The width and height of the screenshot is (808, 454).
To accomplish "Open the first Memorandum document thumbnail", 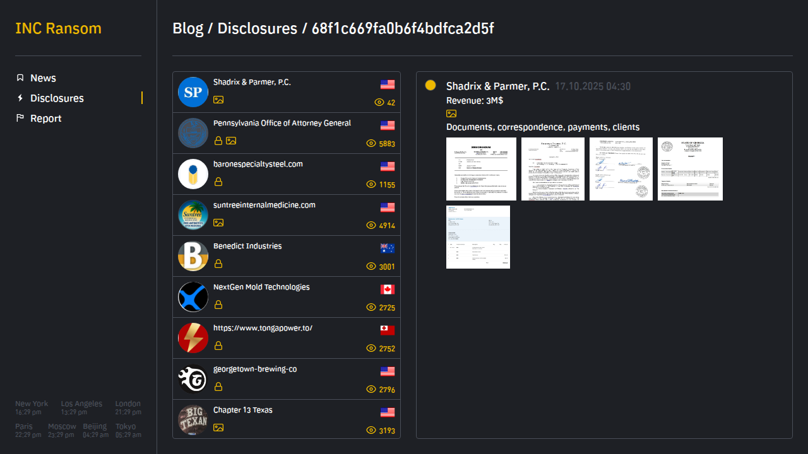I will pos(481,169).
